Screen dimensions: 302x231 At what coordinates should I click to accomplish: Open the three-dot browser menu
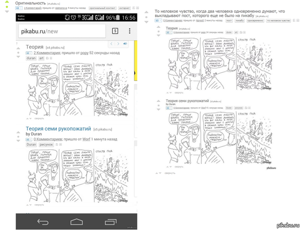(130, 31)
